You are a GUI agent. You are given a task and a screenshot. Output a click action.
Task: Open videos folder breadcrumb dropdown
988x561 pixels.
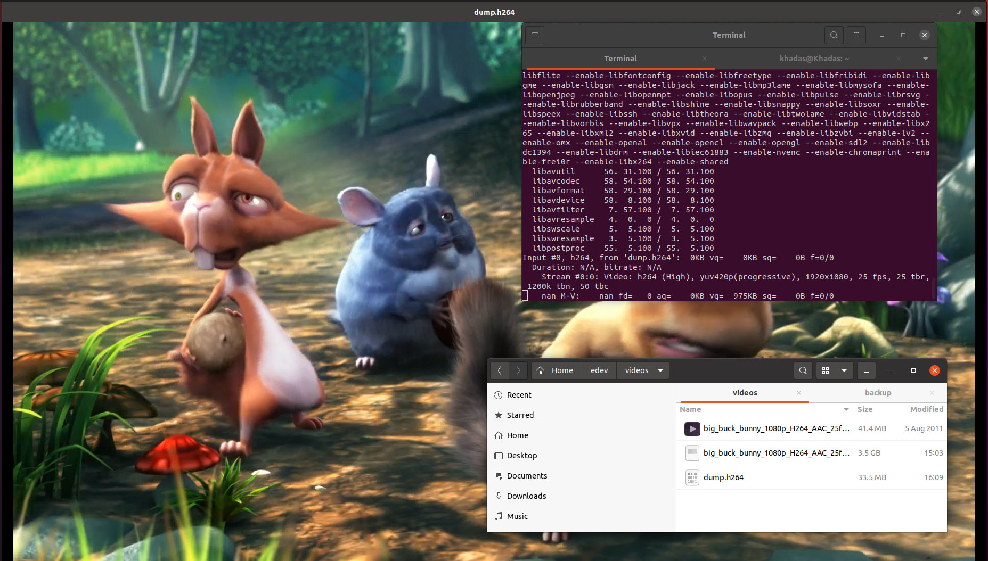(x=660, y=370)
